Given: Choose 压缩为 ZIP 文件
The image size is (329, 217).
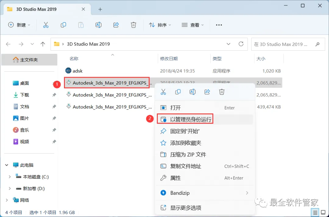Looking at the screenshot, I should [205, 155].
